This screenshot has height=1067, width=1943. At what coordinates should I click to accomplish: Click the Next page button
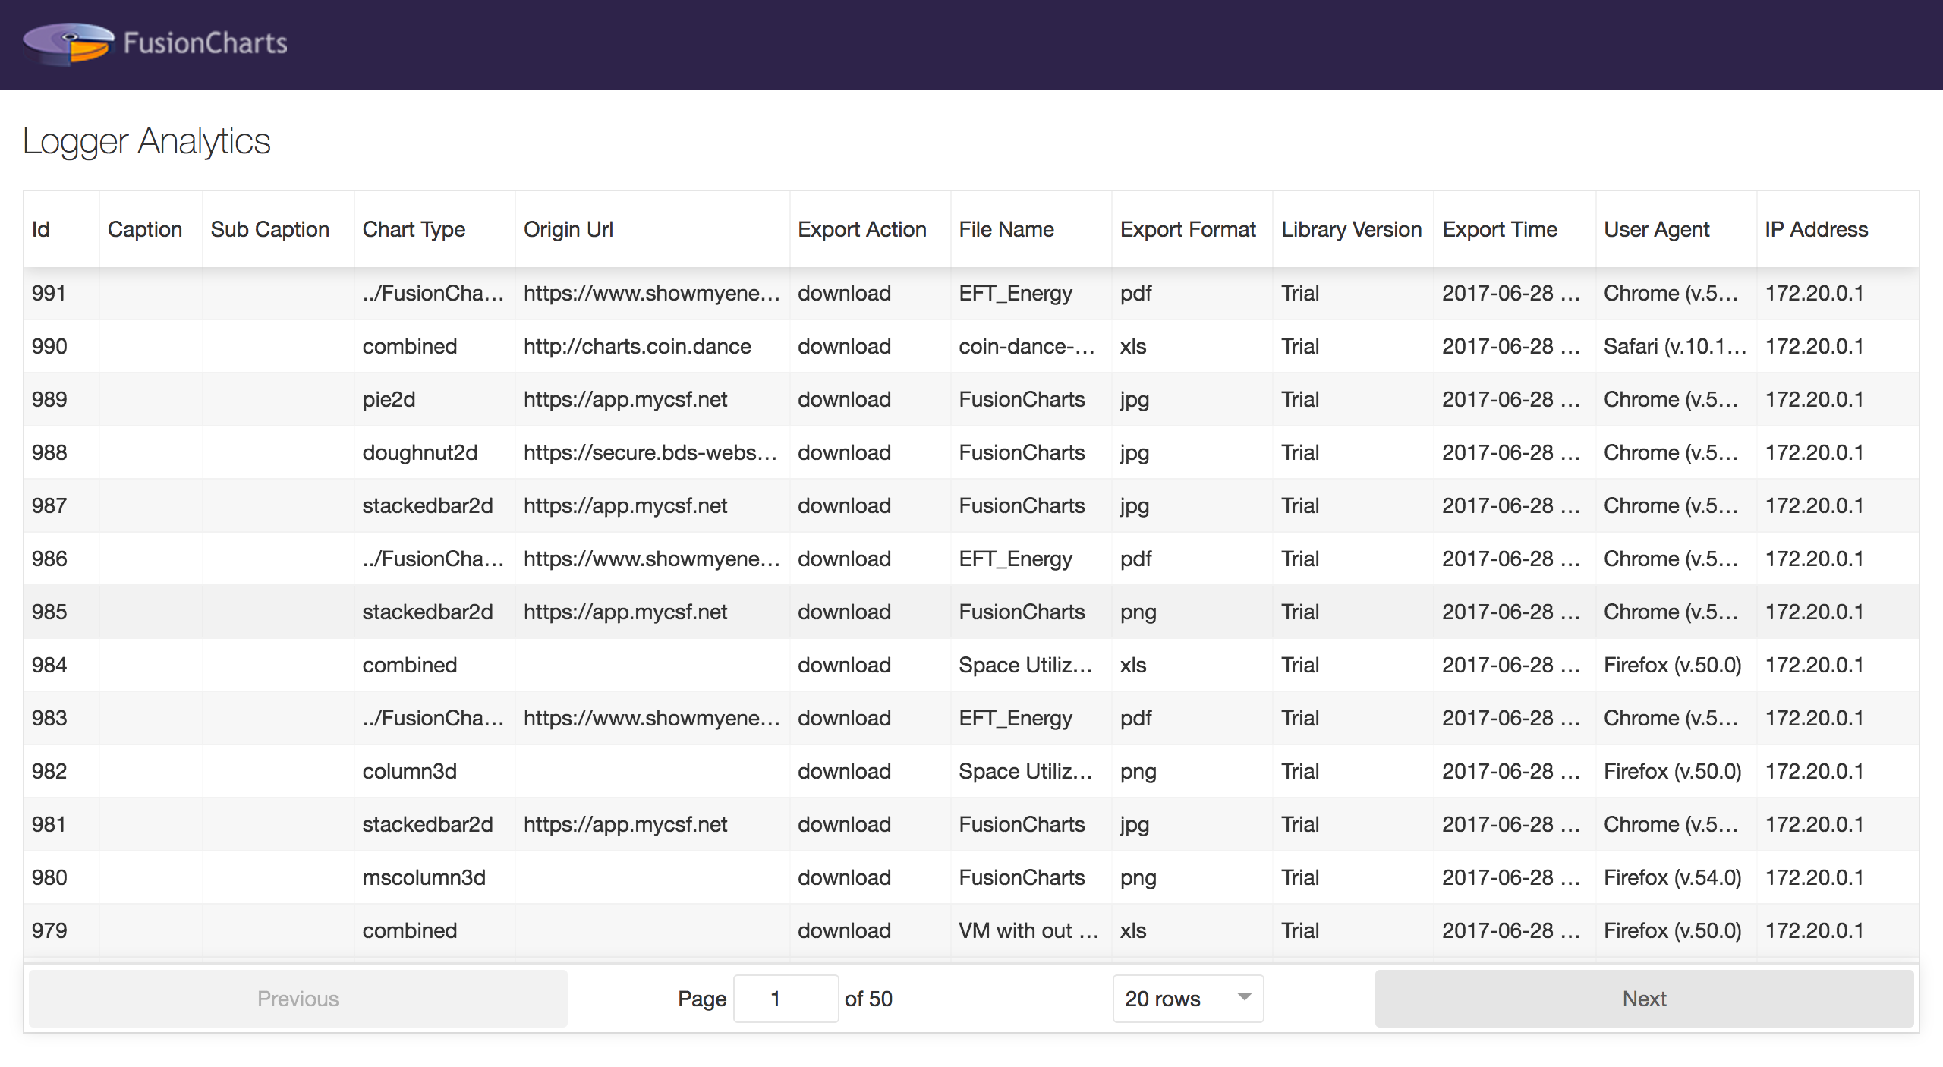point(1643,999)
